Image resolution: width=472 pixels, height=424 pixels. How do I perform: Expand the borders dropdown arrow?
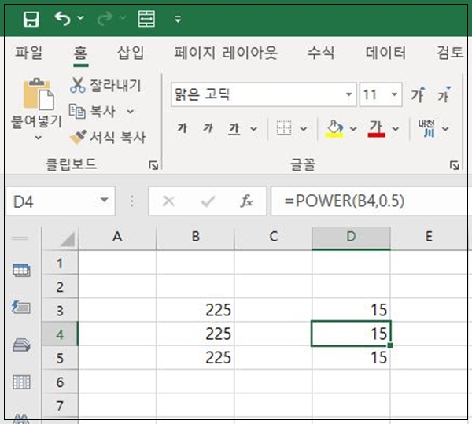304,129
